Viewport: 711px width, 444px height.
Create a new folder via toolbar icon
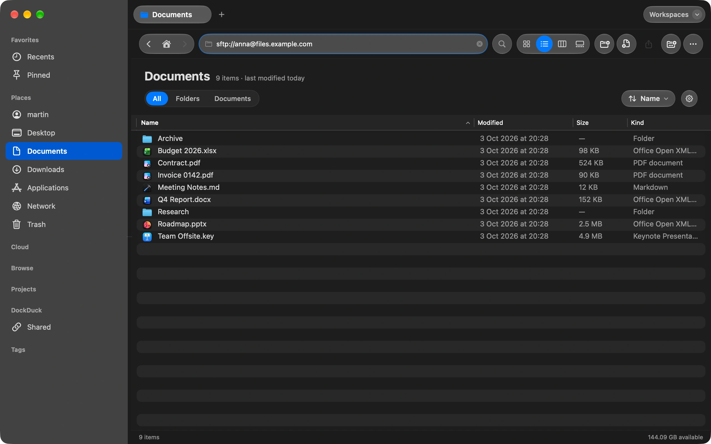pos(604,44)
